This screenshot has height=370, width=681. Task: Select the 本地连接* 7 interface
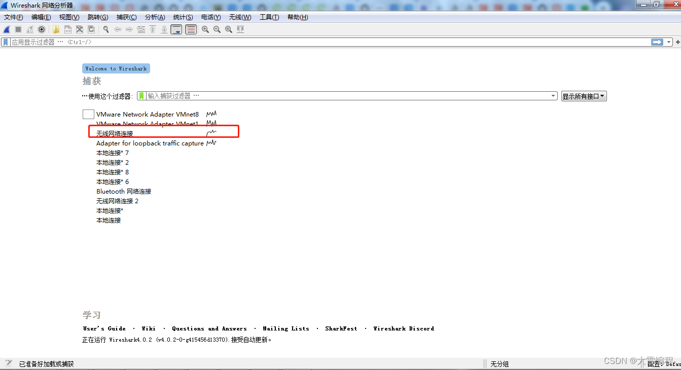tap(113, 153)
